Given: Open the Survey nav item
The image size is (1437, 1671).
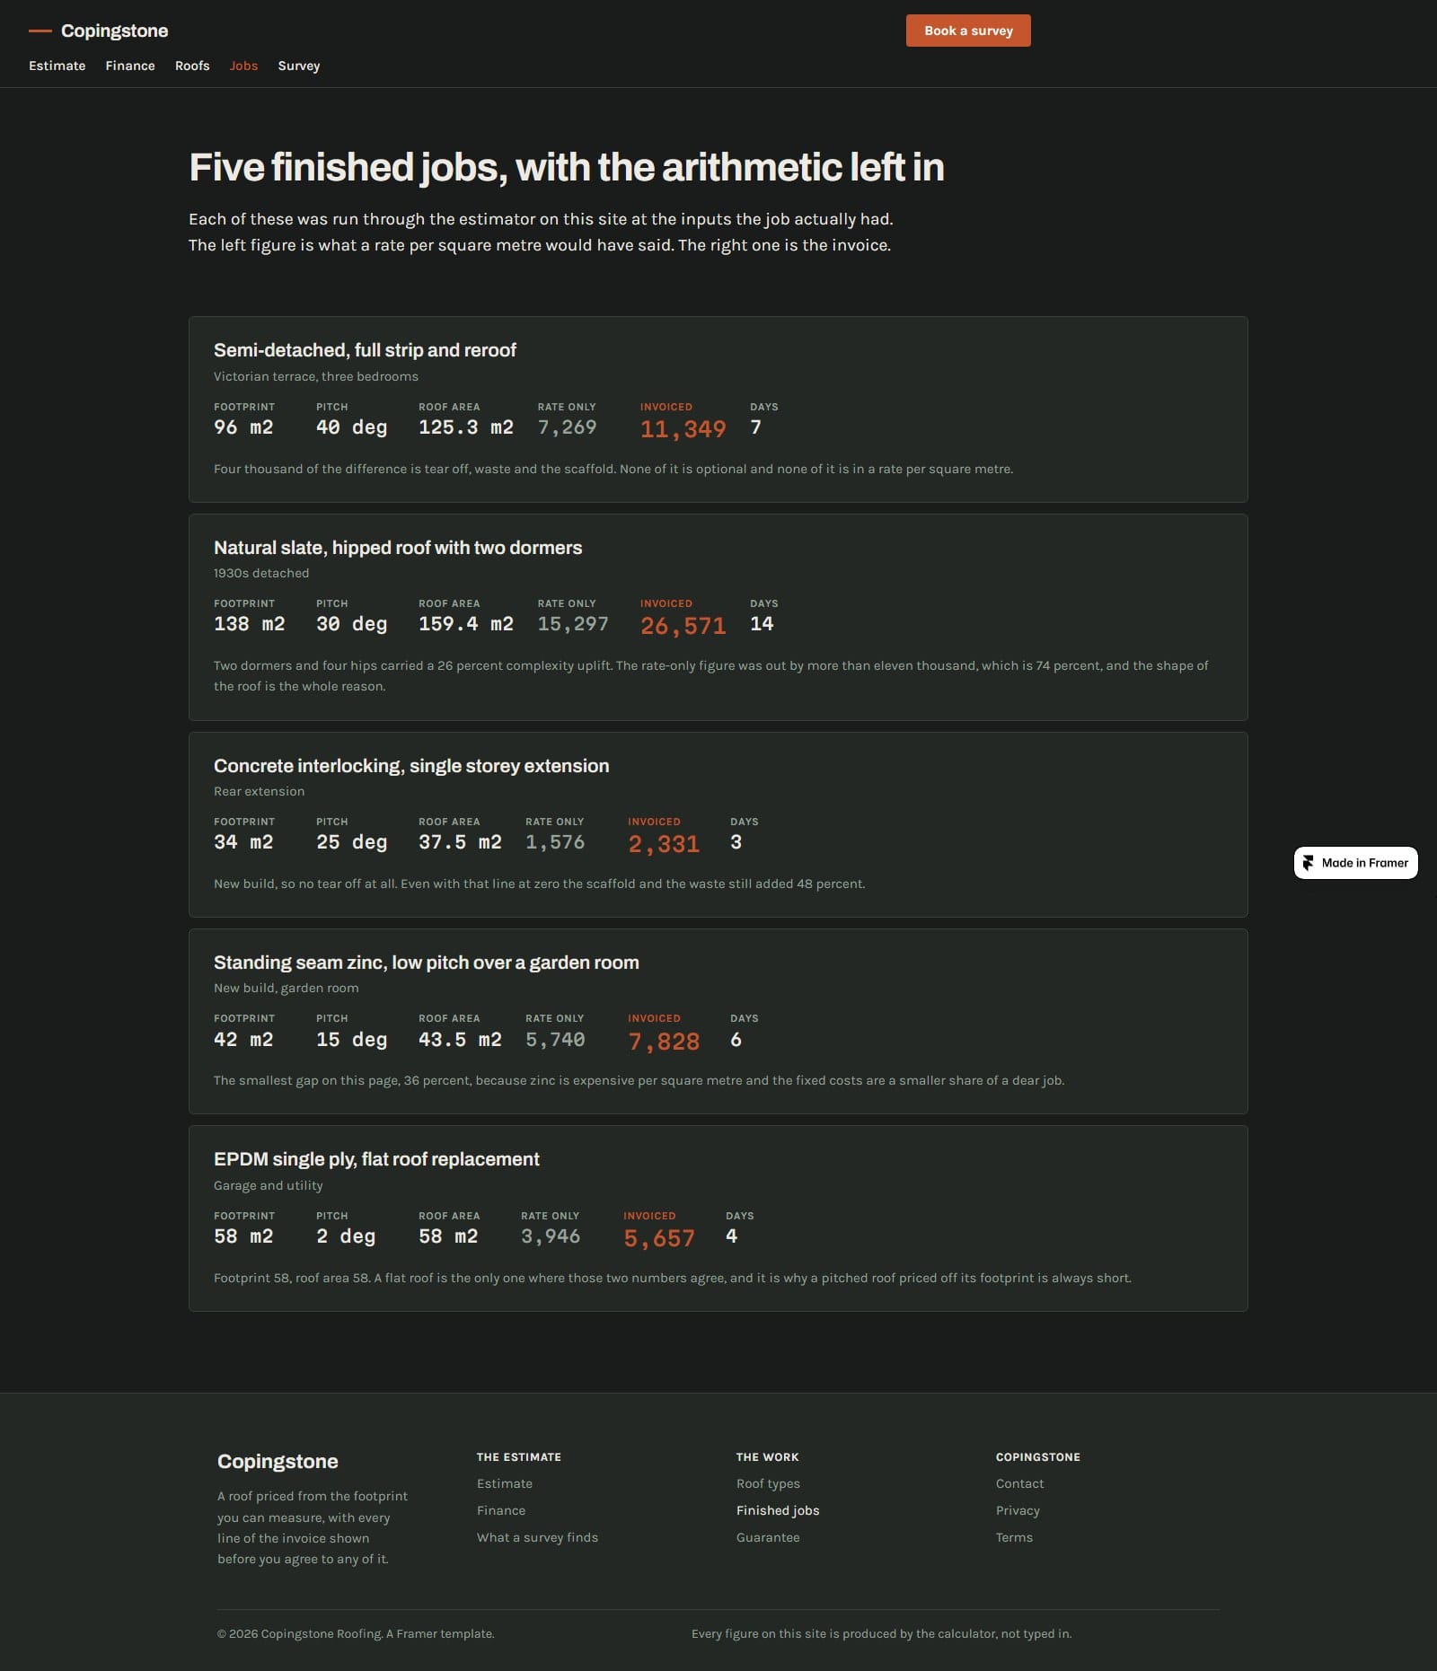Looking at the screenshot, I should tap(299, 66).
